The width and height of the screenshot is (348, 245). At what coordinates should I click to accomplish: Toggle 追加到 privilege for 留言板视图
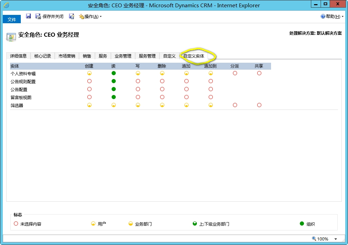[211, 97]
